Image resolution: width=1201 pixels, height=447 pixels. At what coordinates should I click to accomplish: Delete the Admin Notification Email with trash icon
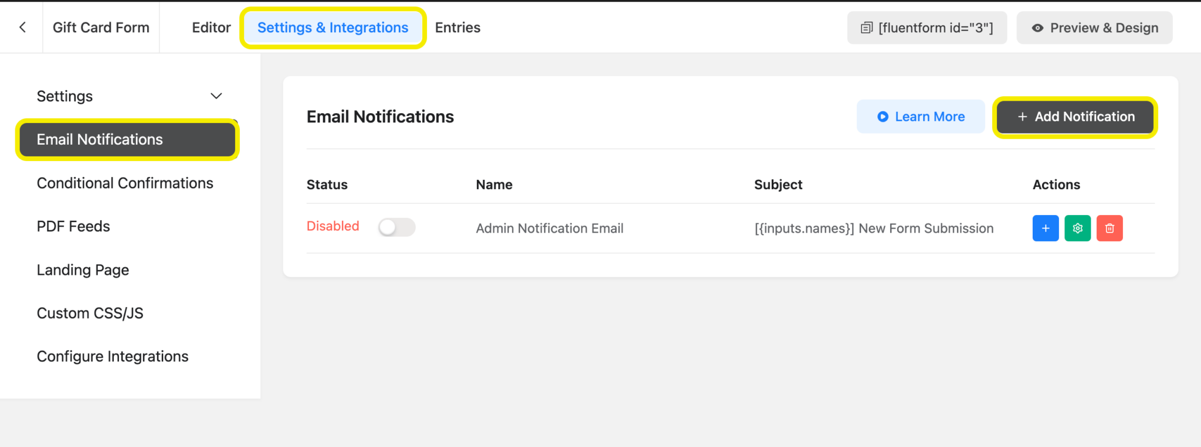[x=1110, y=228]
